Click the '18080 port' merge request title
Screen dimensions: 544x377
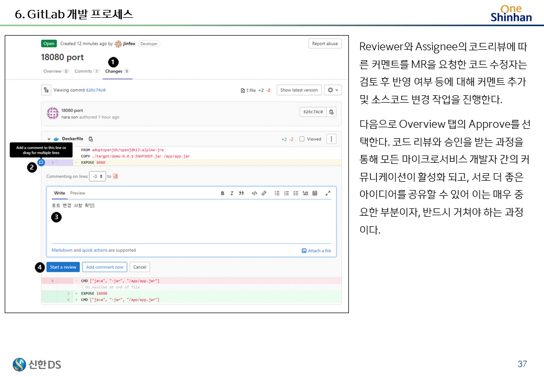pyautogui.click(x=62, y=57)
